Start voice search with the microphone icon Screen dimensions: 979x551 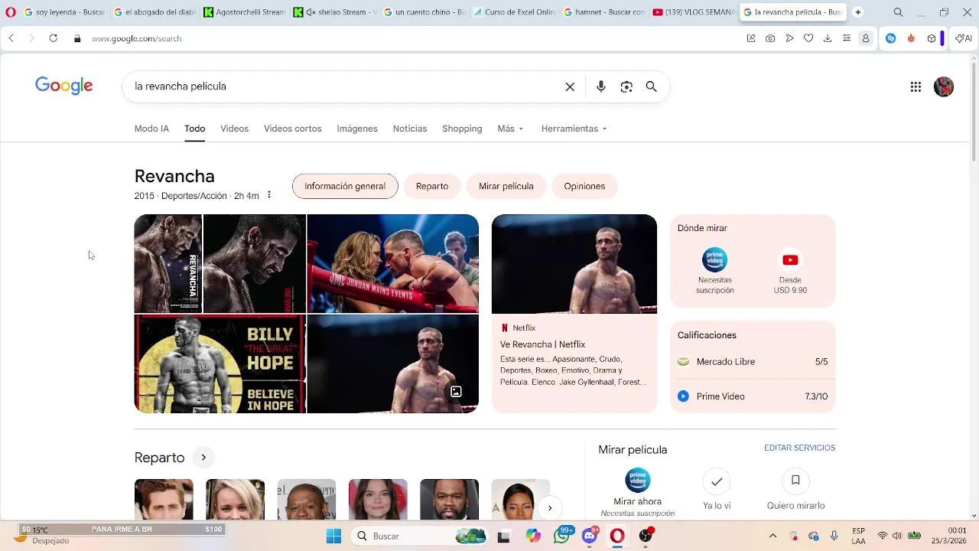coord(601,86)
